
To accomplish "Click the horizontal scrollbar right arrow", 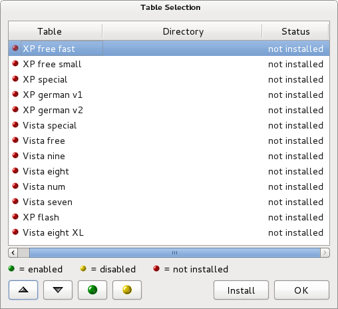I will click(x=325, y=252).
